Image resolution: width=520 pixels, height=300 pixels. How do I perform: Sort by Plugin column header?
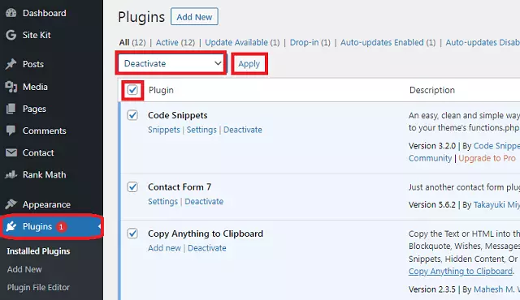(161, 90)
